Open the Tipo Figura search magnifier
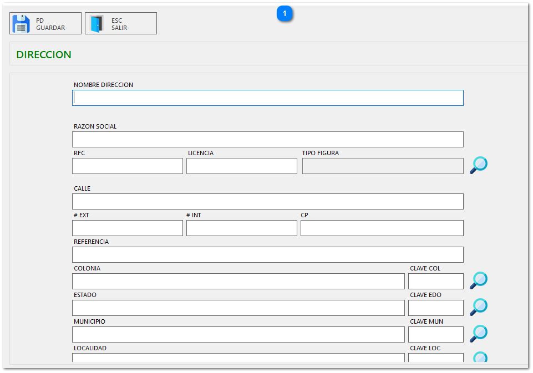This screenshot has height=373, width=533. pyautogui.click(x=478, y=166)
